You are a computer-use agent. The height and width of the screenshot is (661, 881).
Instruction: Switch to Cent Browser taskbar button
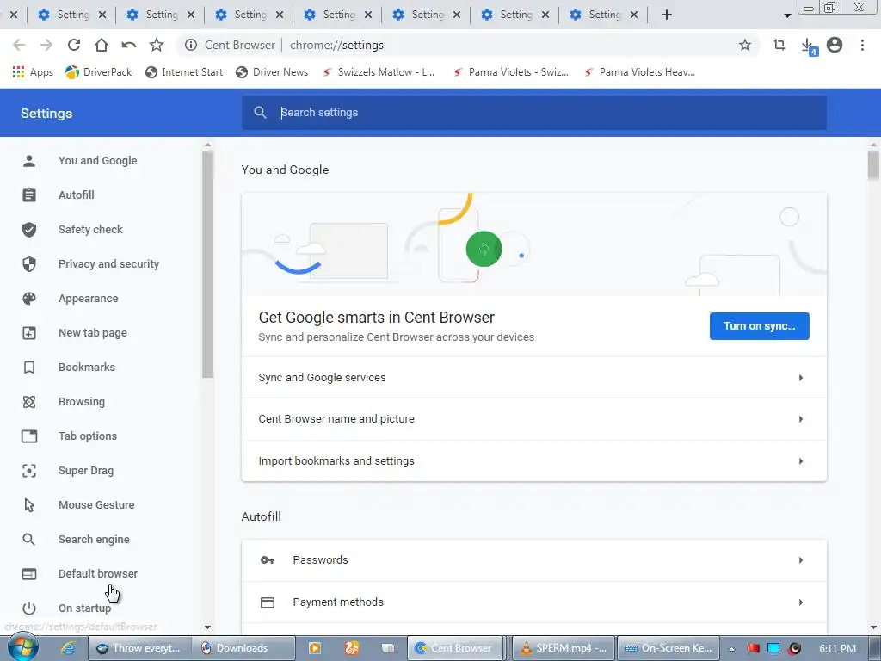click(455, 649)
